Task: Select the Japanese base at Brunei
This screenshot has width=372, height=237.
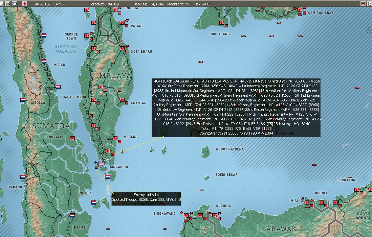Action: click(x=321, y=203)
